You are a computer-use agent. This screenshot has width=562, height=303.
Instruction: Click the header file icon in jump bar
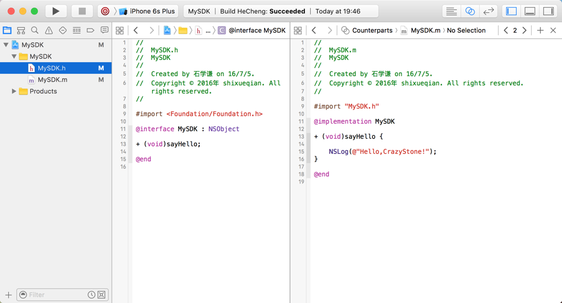tap(198, 30)
